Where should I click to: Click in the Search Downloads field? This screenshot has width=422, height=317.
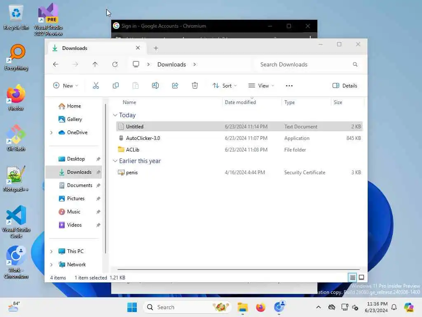(308, 64)
